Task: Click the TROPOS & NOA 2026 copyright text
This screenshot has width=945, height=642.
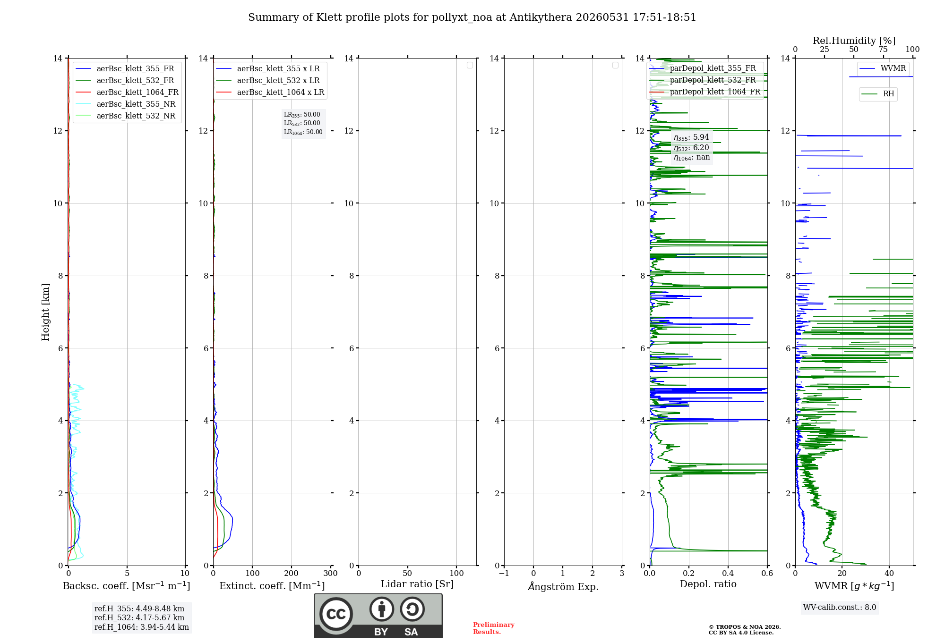Action: 745,627
